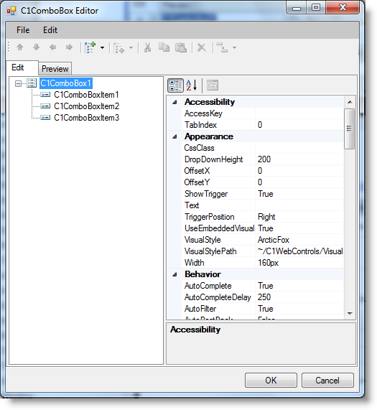Select the OffsetY property row
The image size is (377, 410).
[263, 182]
